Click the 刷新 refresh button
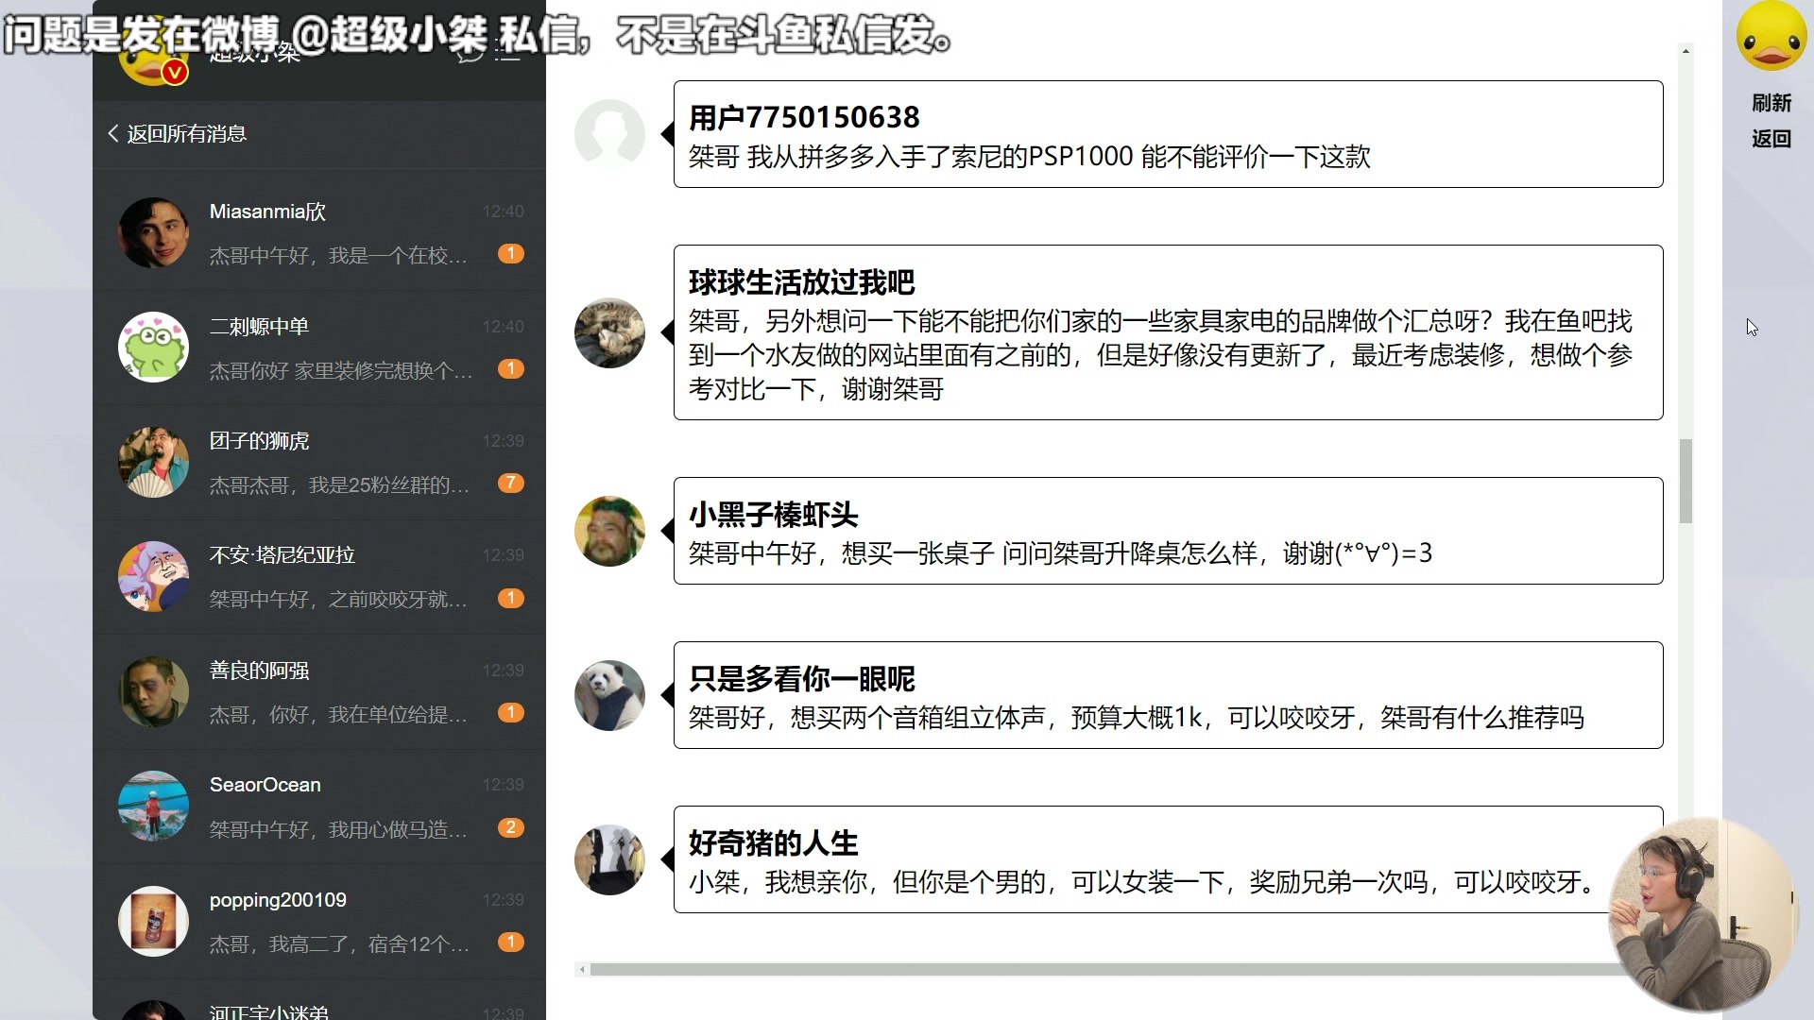 [x=1771, y=102]
